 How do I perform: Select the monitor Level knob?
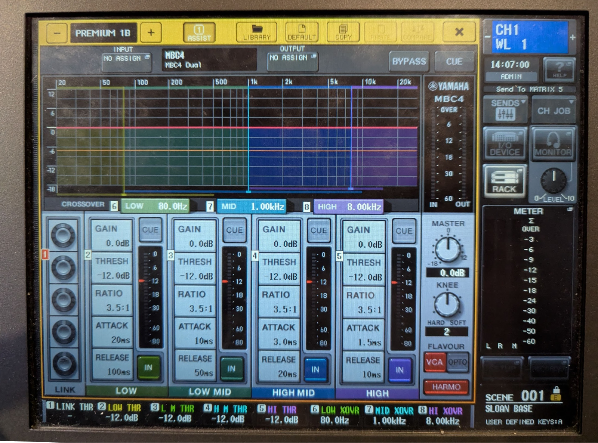pos(554,180)
